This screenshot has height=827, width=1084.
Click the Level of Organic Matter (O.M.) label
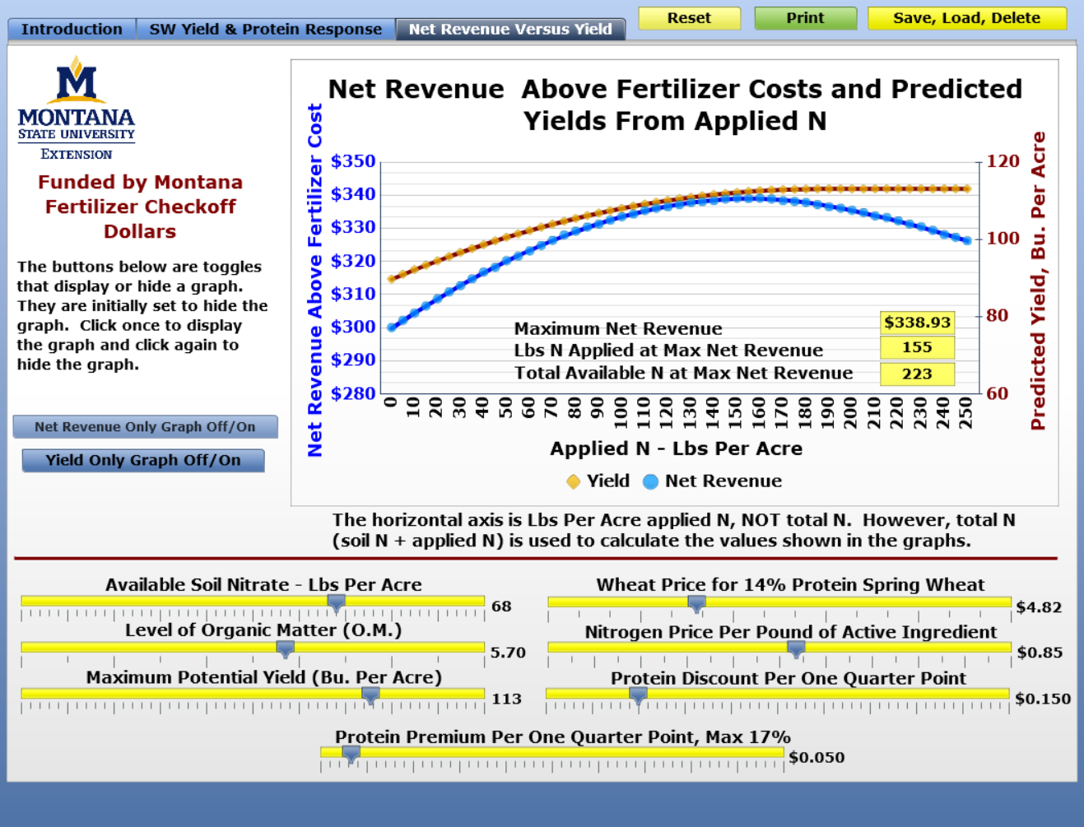point(263,630)
